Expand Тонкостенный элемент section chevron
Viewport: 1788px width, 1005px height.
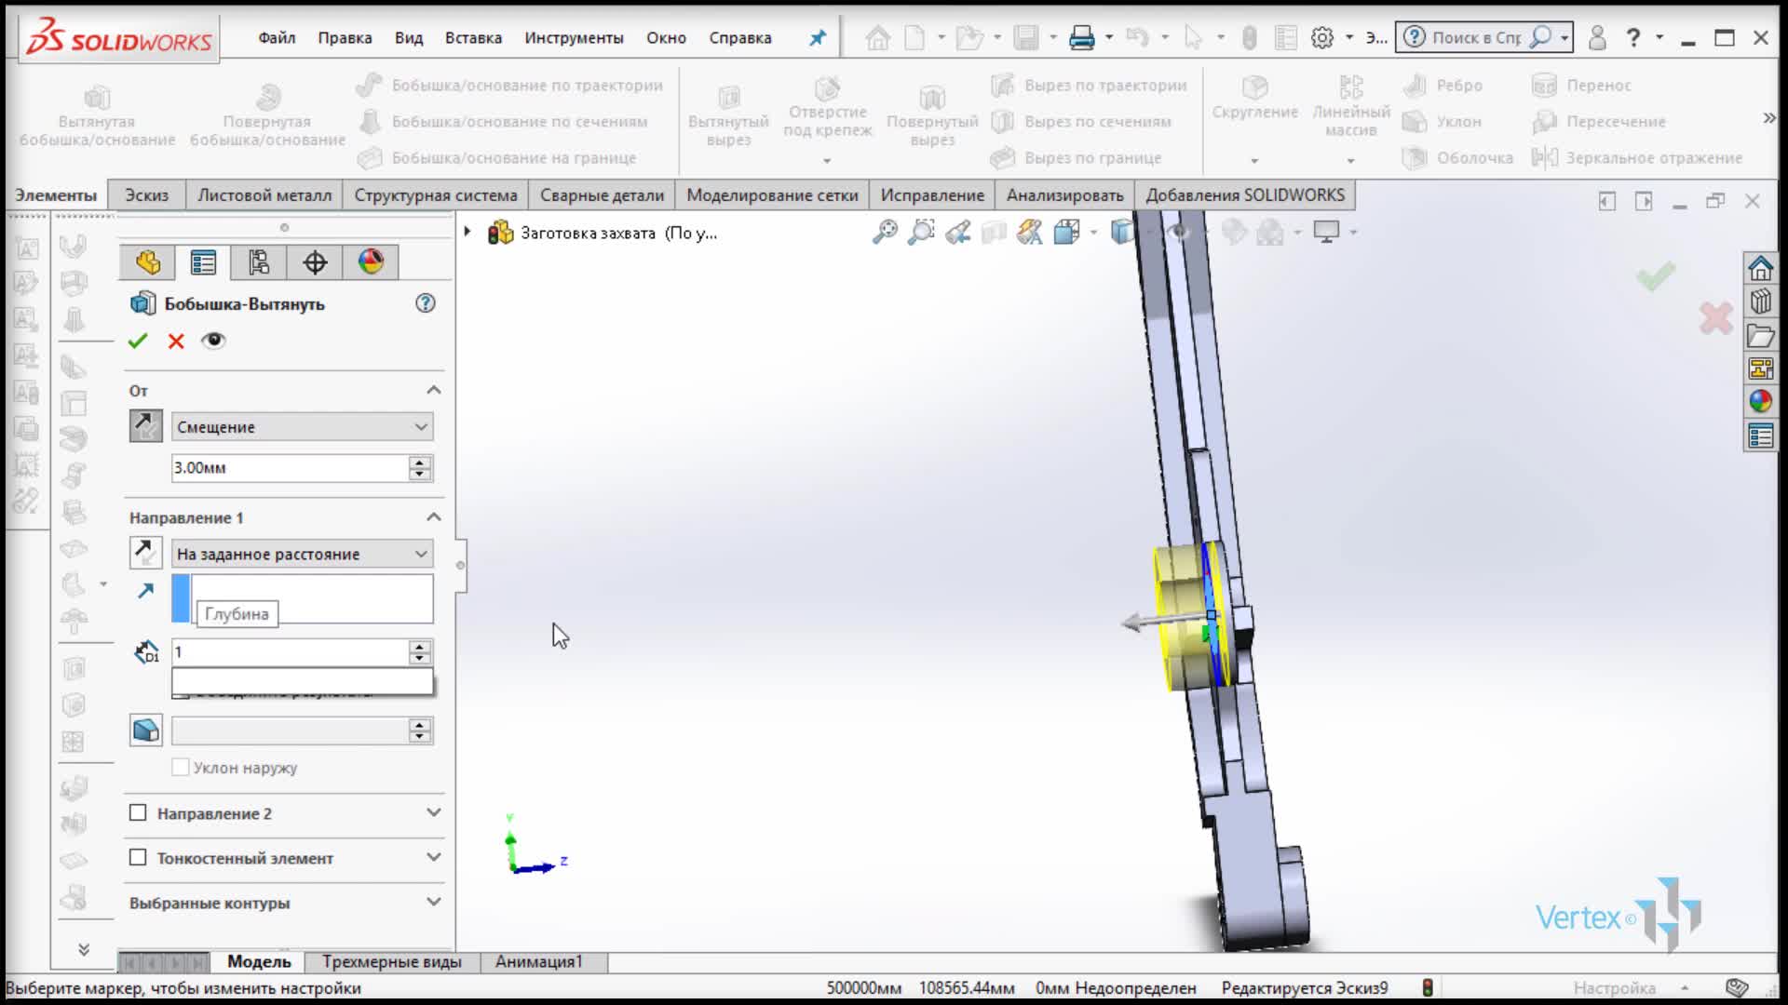(x=434, y=857)
